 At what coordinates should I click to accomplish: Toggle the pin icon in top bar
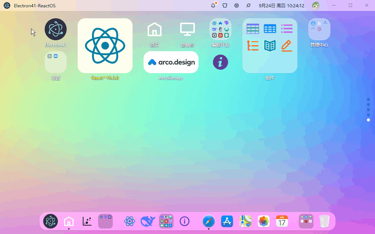248,5
